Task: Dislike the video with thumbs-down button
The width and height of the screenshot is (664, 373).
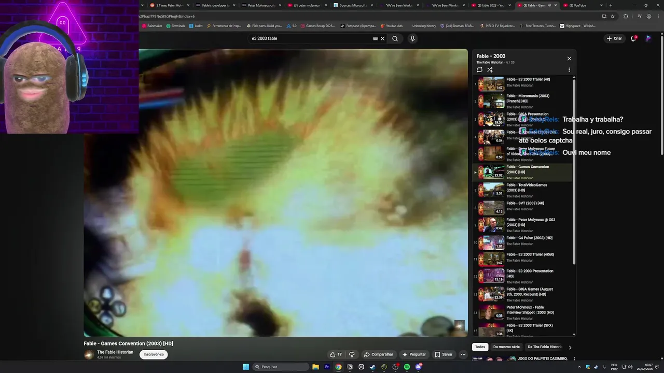Action: coord(352,354)
